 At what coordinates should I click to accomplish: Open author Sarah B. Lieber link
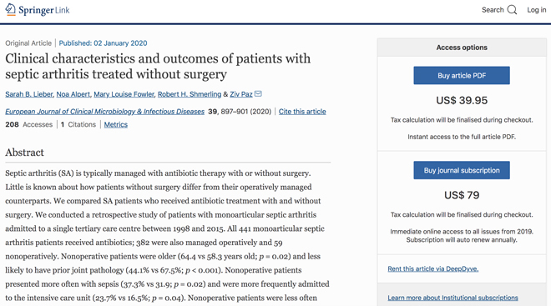pos(29,94)
